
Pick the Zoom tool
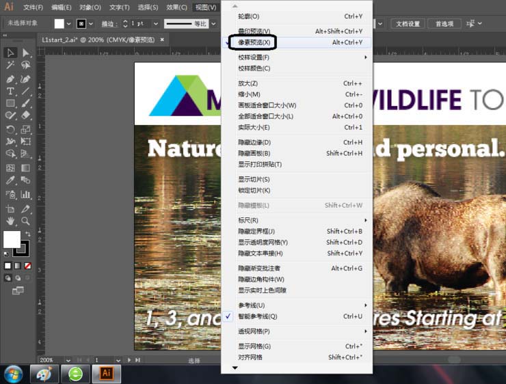pos(25,221)
